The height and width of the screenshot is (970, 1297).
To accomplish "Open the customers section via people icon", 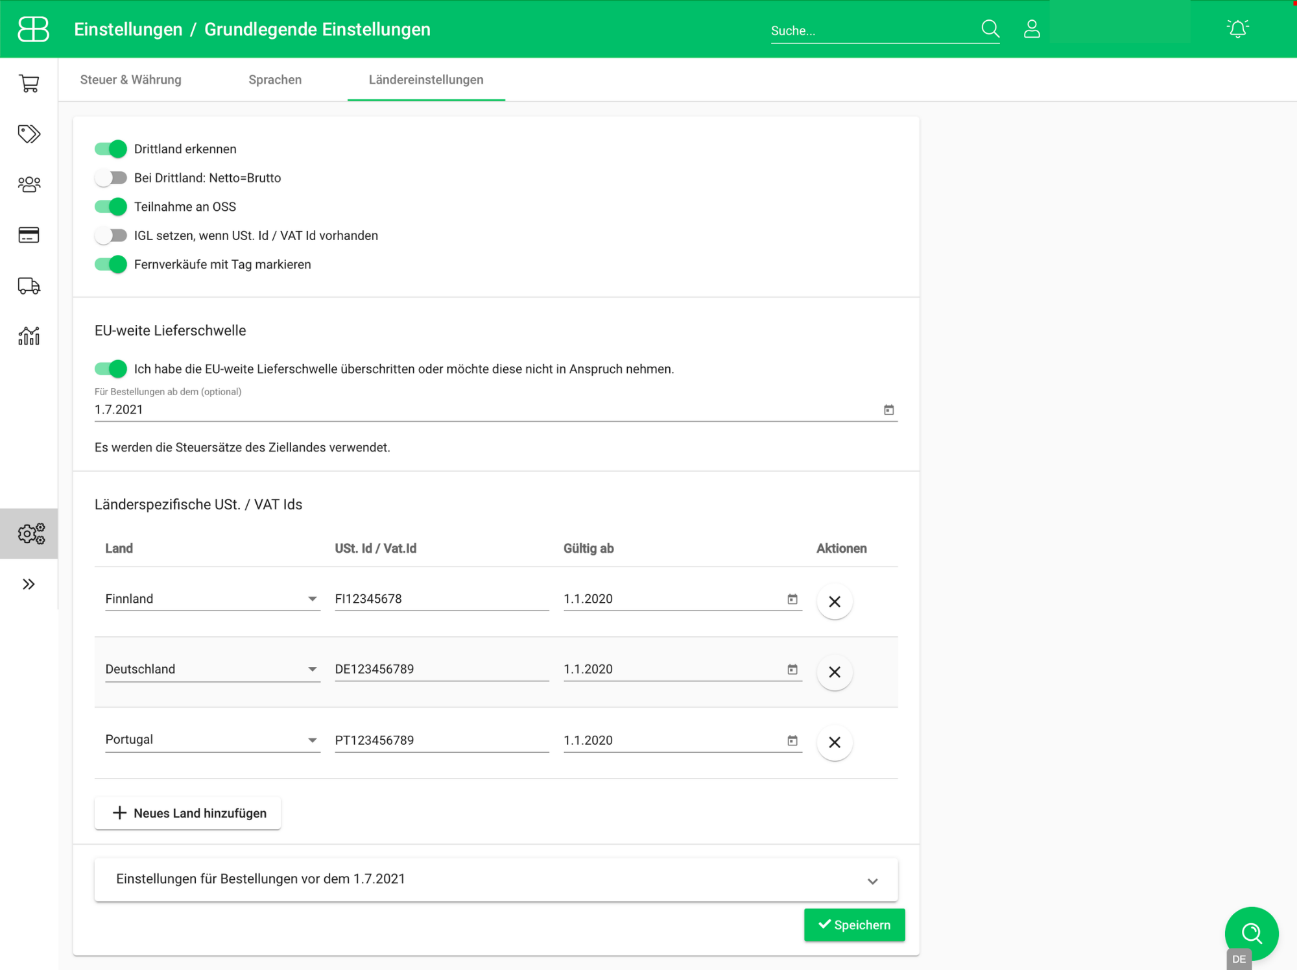I will point(29,184).
